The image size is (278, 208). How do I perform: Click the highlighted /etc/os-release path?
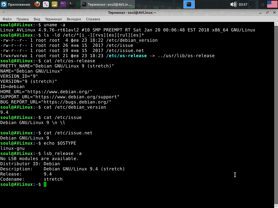(127, 56)
